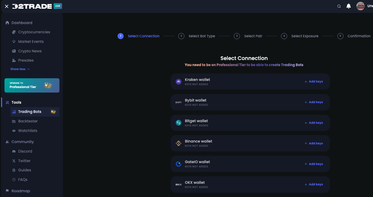The width and height of the screenshot is (373, 197).
Task: Open the Roadmap section
Action: point(21,191)
